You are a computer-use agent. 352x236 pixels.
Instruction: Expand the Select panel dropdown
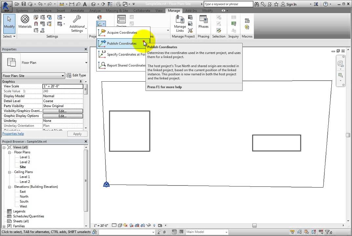[9, 36]
